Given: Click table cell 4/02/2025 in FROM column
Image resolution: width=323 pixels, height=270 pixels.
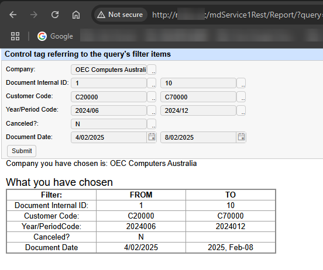Looking at the screenshot, I should coord(141,248).
